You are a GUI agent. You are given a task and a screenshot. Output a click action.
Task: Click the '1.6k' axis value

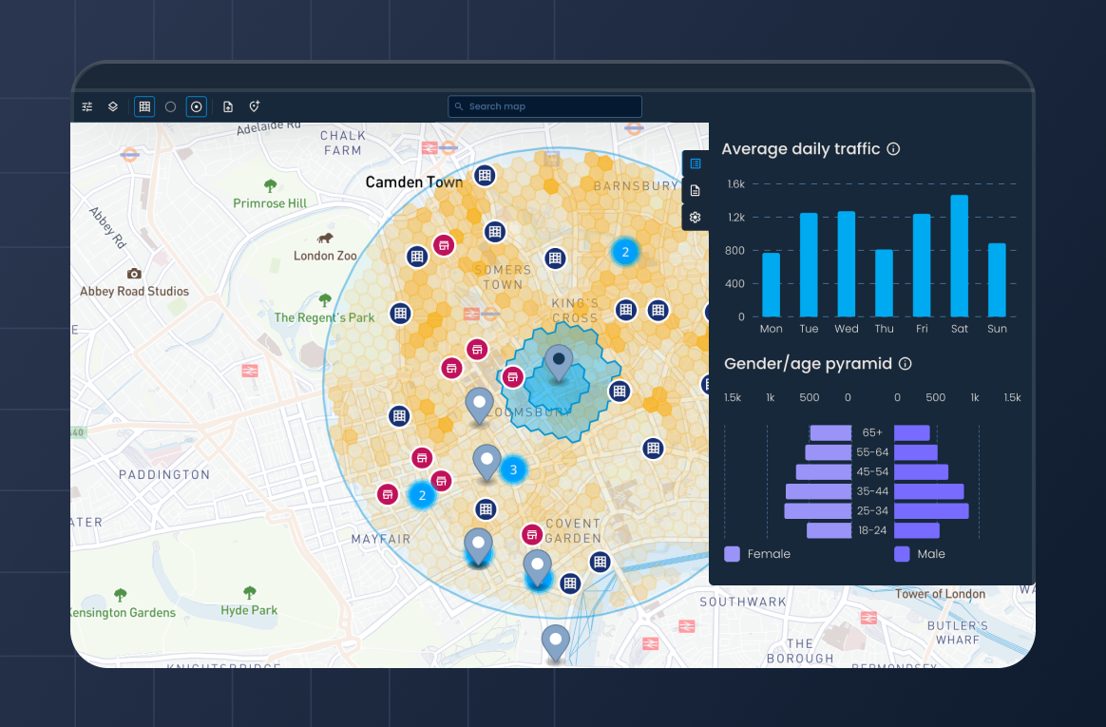click(736, 184)
